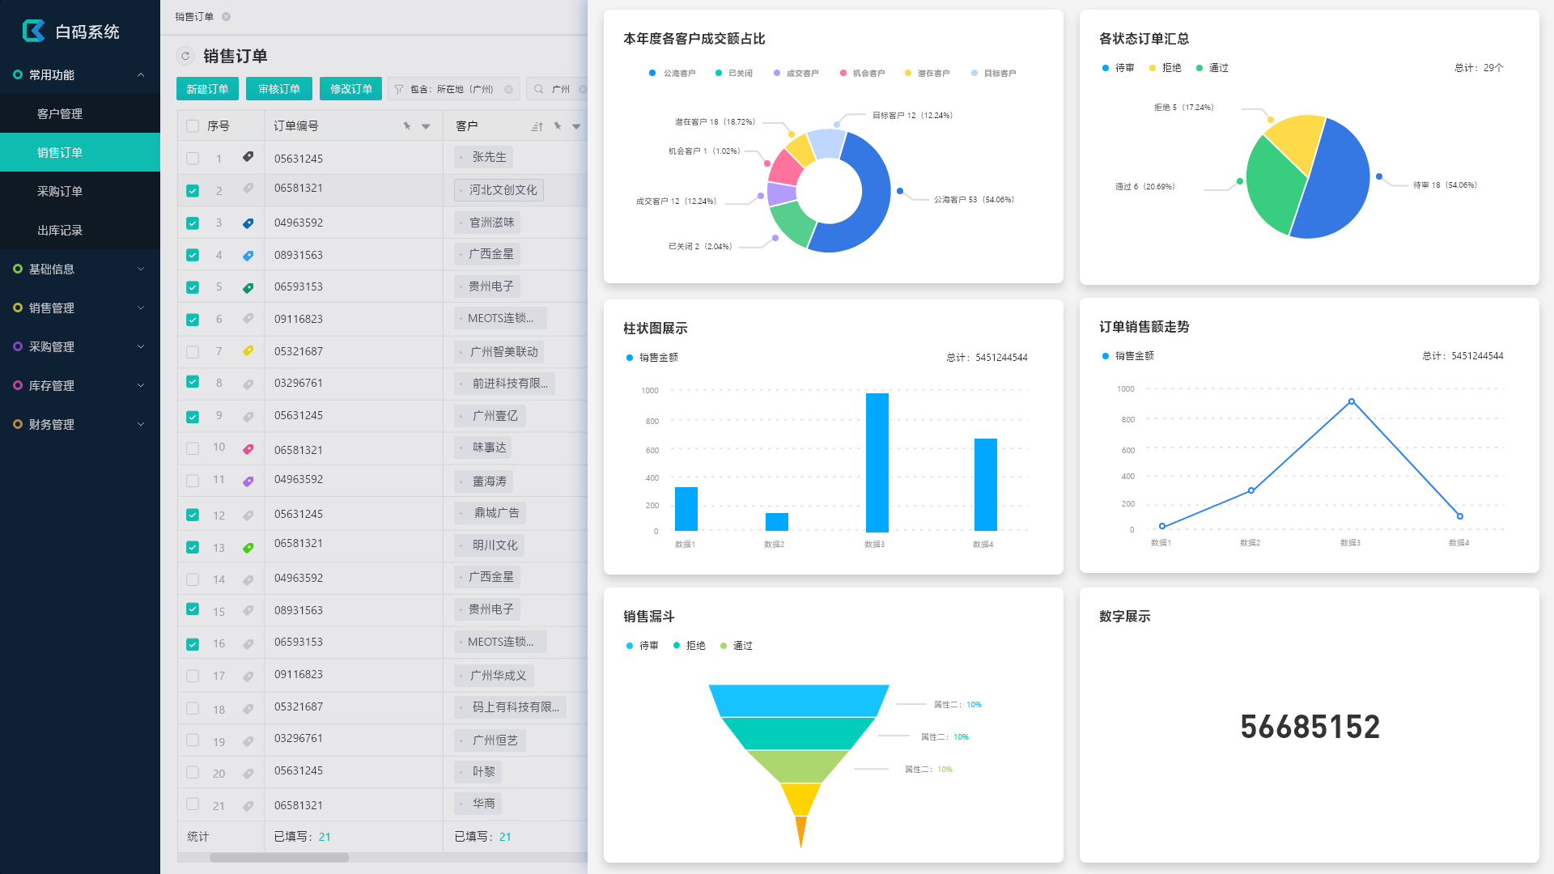Click the filter funnel icon
Viewport: 1554px width, 874px height.
tap(399, 89)
